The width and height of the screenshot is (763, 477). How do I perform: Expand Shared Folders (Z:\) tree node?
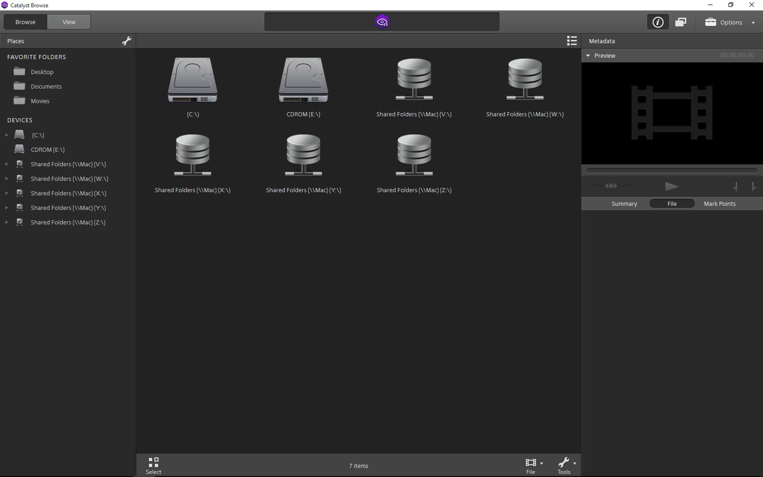pyautogui.click(x=6, y=222)
